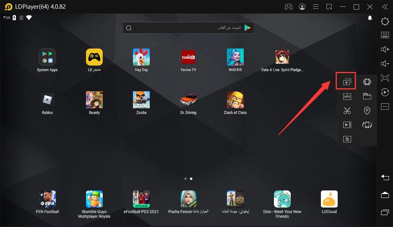Open the Wild Rift game
The image size is (393, 227).
pyautogui.click(x=235, y=57)
